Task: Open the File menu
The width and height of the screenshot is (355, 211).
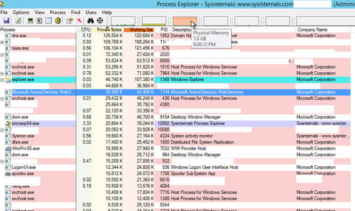Action: click(x=4, y=13)
